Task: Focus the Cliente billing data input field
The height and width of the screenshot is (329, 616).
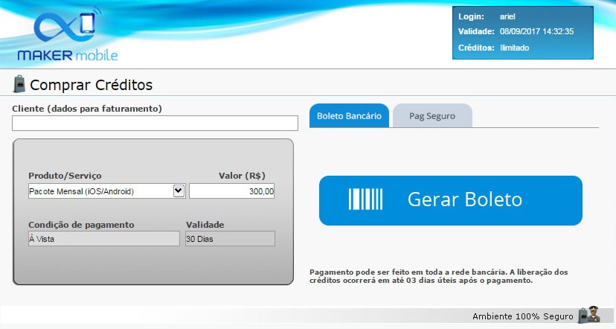Action: coord(155,124)
